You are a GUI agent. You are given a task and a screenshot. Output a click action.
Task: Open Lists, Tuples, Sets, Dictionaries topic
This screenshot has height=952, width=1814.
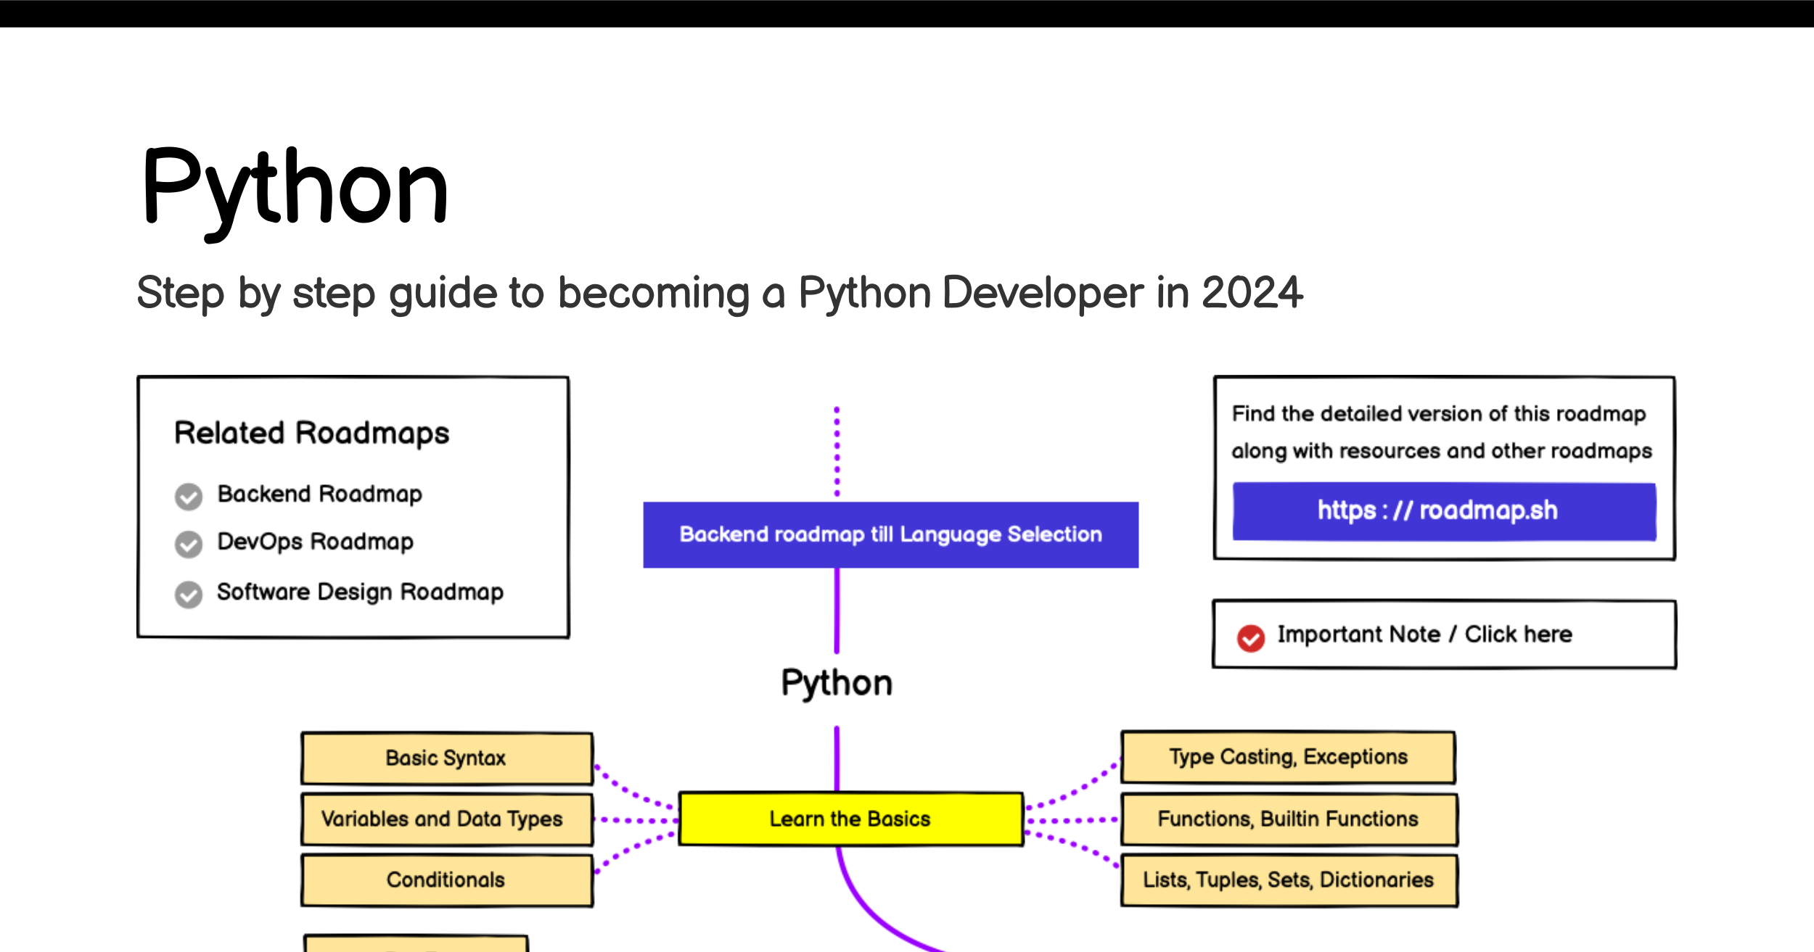[1289, 880]
